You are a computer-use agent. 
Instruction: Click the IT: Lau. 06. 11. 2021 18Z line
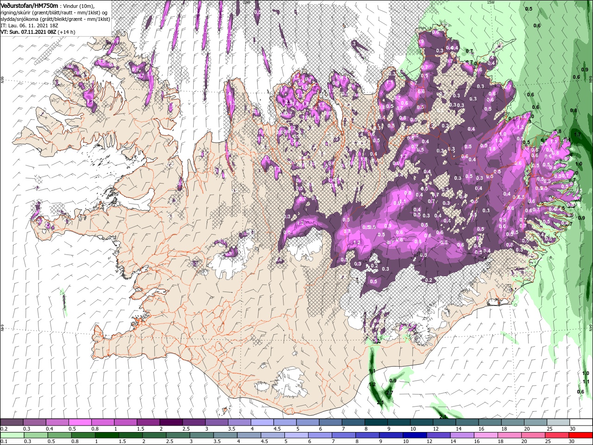29,25
